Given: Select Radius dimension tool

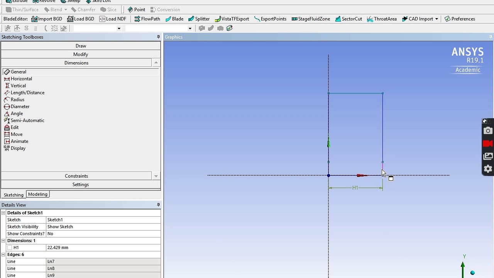Looking at the screenshot, I should point(14,100).
